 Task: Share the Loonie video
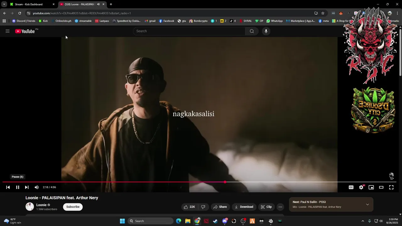pos(220,207)
